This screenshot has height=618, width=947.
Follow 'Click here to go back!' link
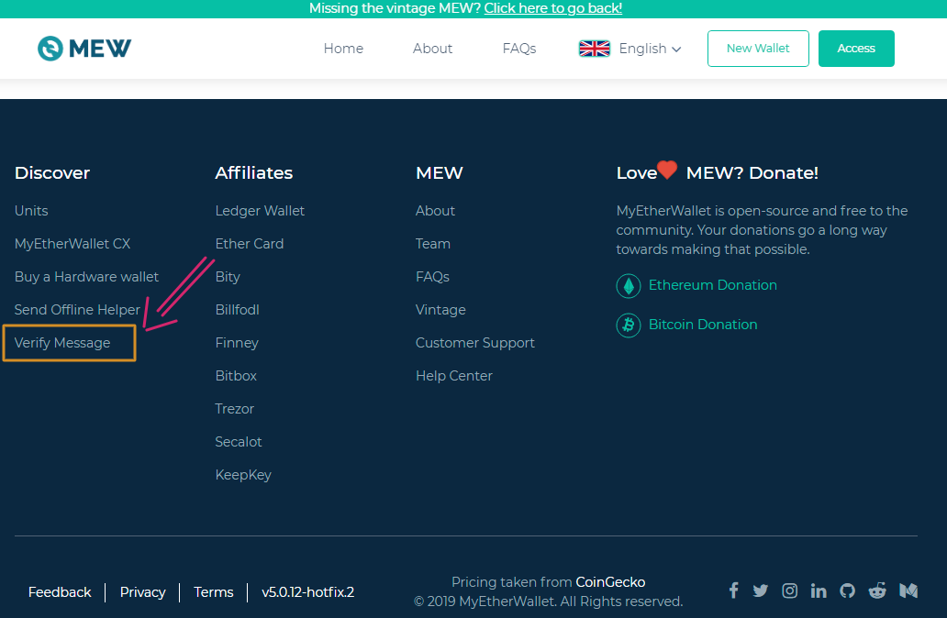click(x=552, y=8)
